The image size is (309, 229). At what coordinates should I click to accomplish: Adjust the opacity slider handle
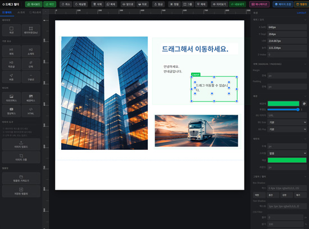298,109
